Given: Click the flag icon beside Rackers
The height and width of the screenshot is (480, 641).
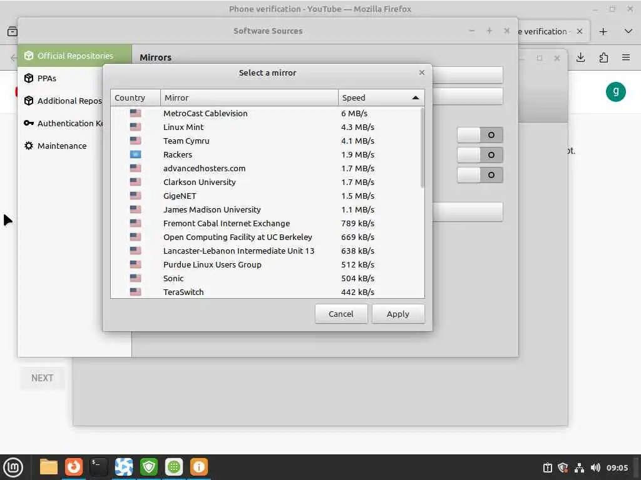Looking at the screenshot, I should (135, 155).
